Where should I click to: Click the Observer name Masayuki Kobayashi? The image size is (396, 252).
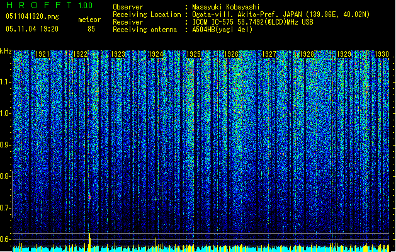coord(226,7)
